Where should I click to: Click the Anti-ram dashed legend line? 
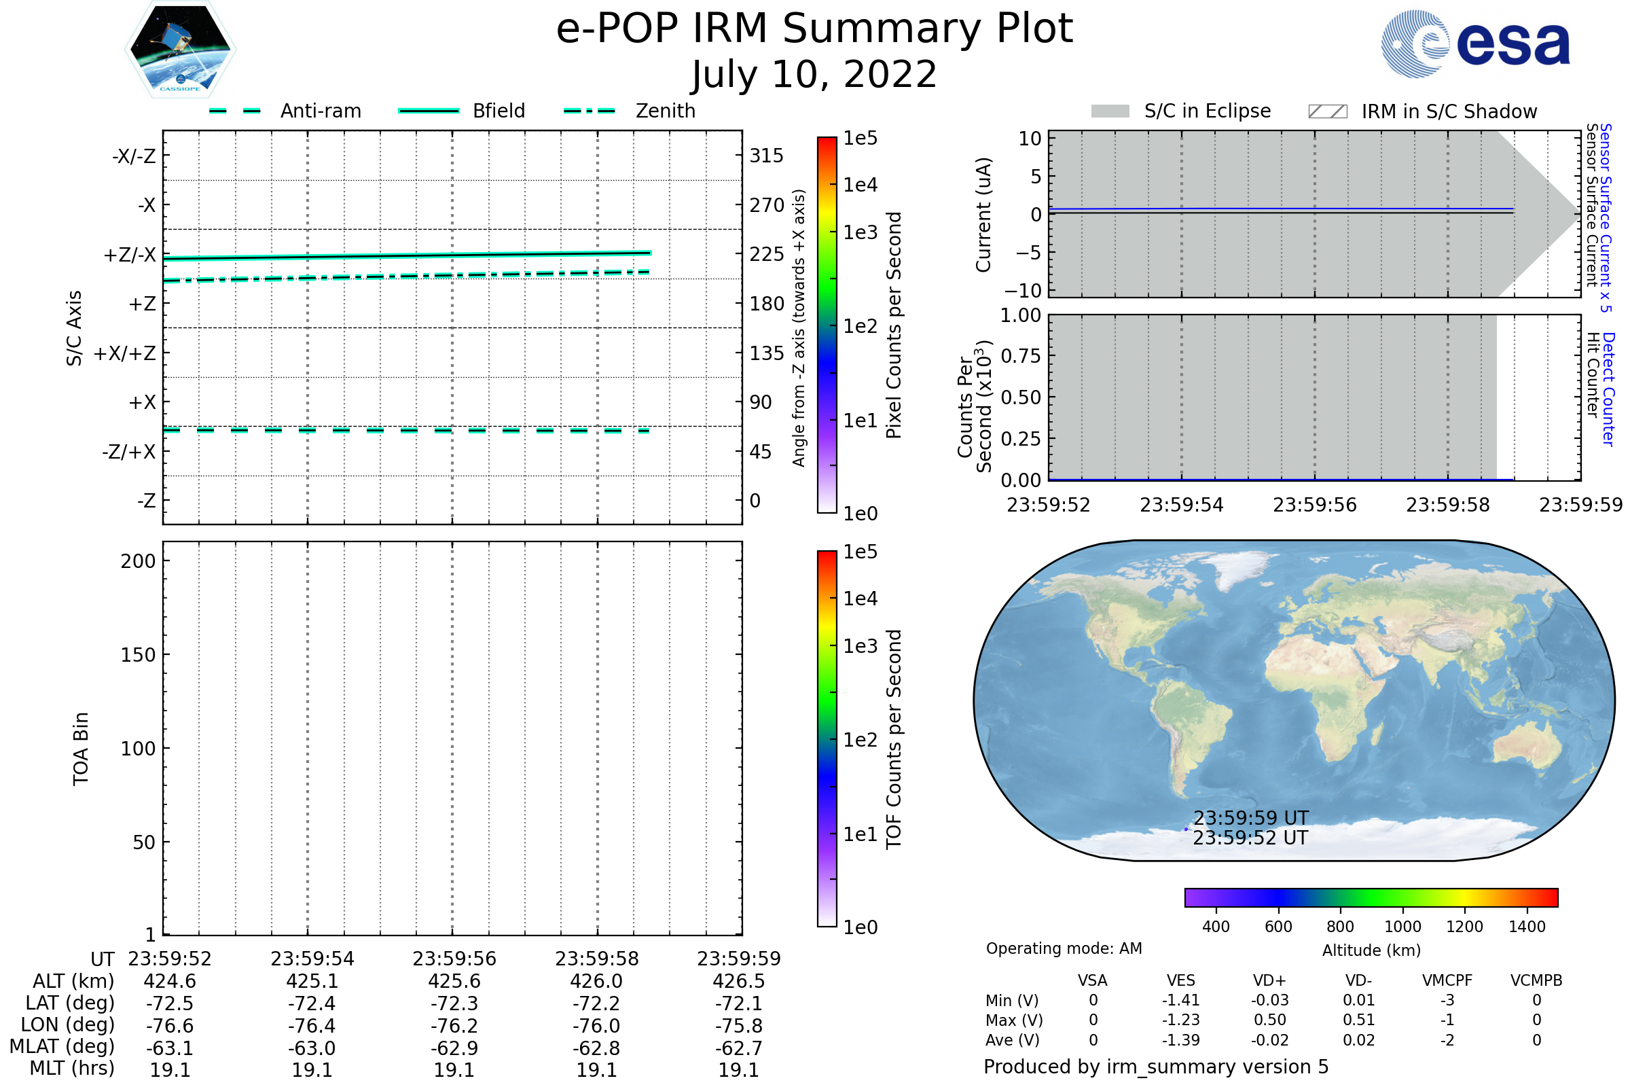[235, 111]
